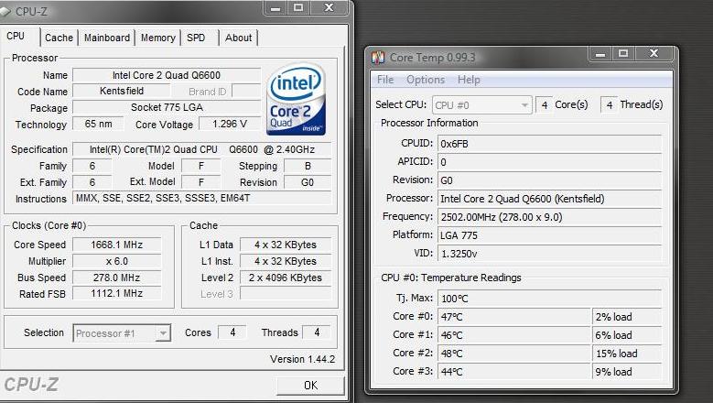Open the Memory tab in CPU-Z

157,38
